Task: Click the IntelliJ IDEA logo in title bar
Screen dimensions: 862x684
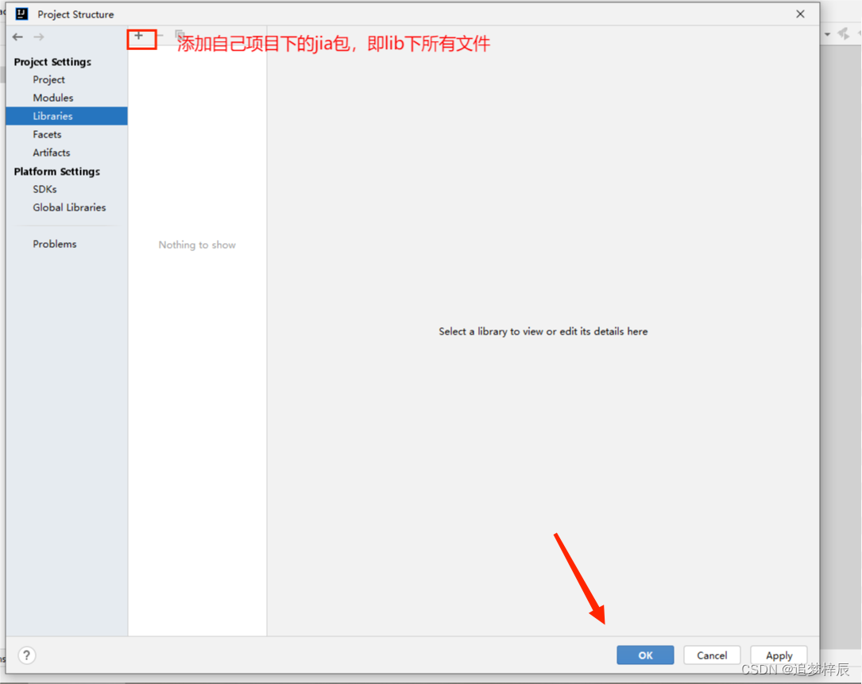Action: pos(21,14)
